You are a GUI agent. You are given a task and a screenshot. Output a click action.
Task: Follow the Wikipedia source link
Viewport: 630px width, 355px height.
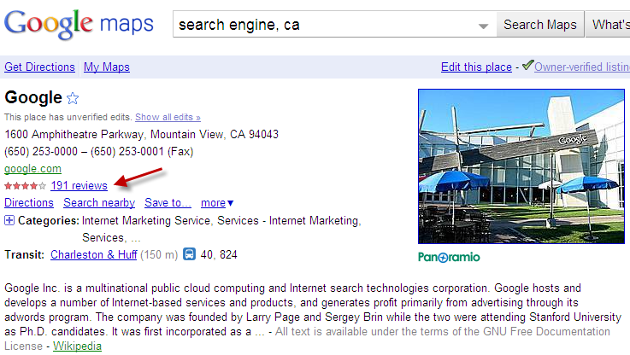(77, 346)
